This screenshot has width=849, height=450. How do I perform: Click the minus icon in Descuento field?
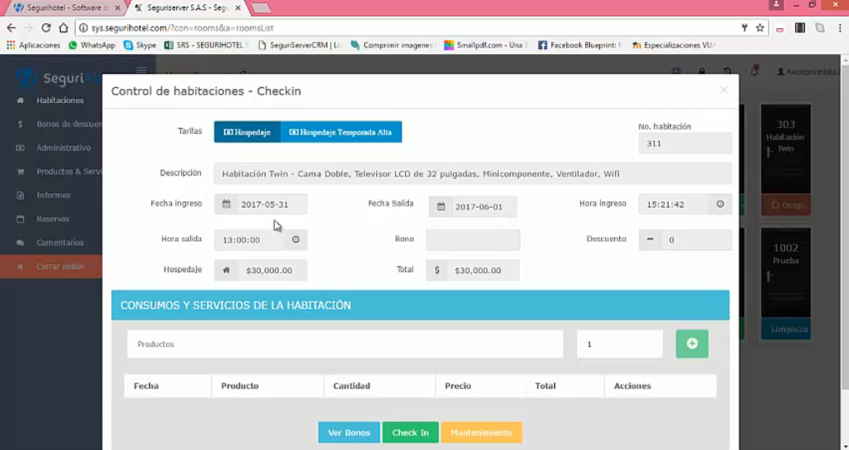tap(650, 239)
